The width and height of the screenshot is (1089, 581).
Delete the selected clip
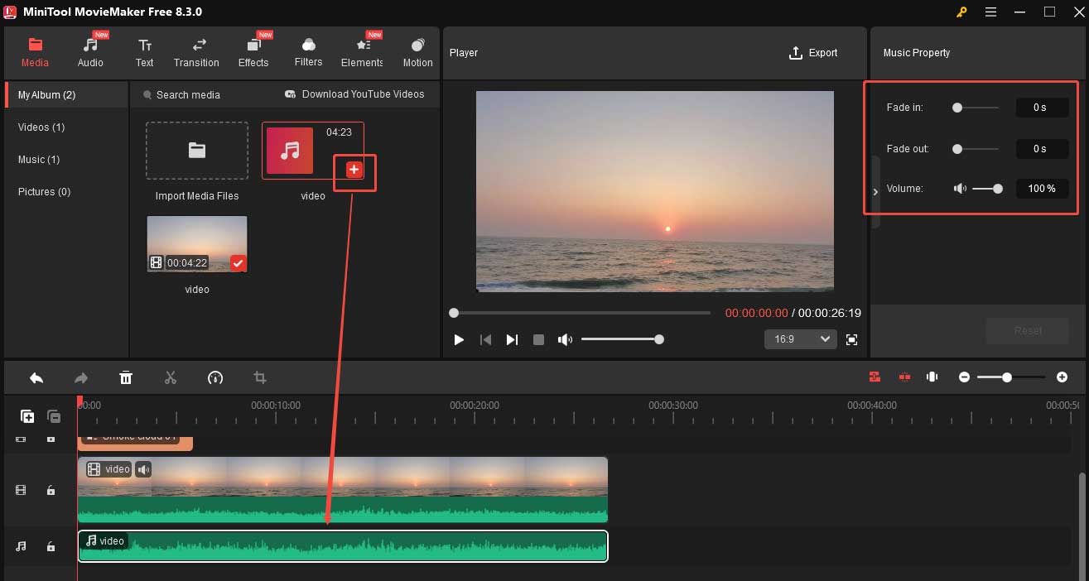(x=126, y=377)
